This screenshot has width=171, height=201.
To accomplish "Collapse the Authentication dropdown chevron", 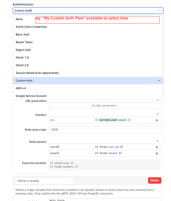I will click(159, 10).
